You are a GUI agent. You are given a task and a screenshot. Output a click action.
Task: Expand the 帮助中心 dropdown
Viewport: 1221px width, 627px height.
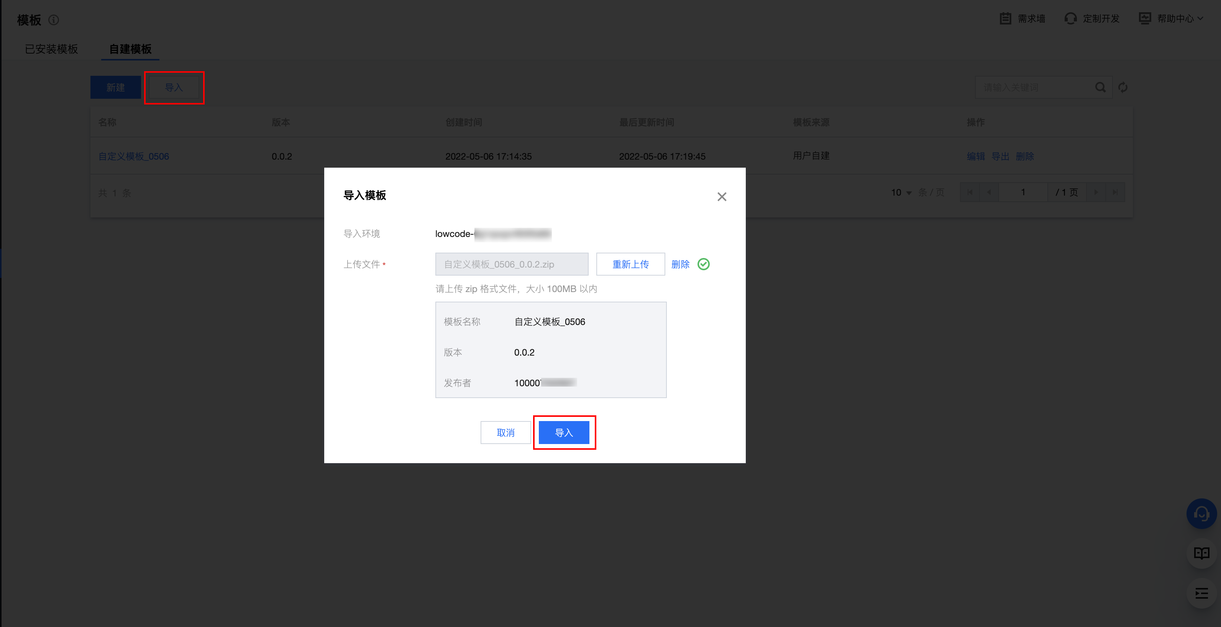(1175, 18)
